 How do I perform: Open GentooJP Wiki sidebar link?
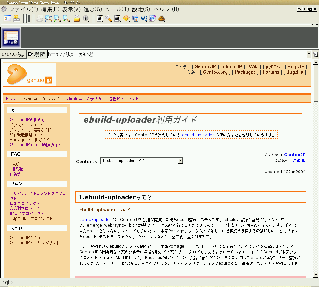25,238
